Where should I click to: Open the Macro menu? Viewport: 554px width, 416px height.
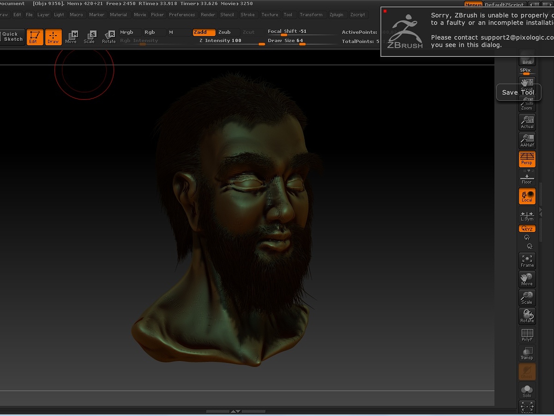point(76,15)
